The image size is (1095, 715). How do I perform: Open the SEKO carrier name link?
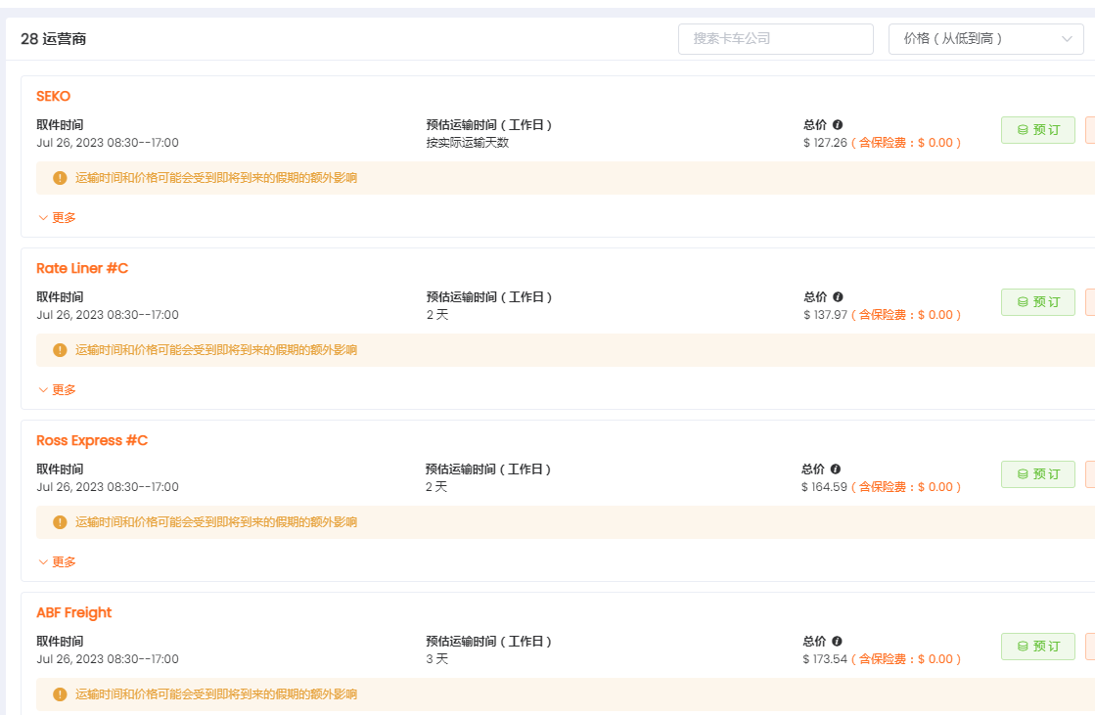click(x=54, y=96)
